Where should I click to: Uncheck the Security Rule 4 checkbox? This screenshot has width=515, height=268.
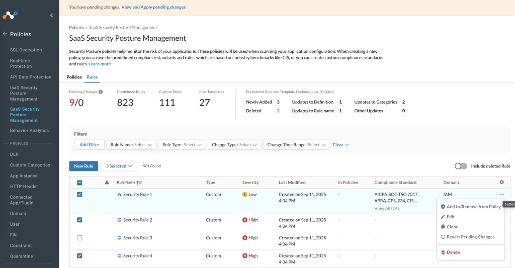pos(79,256)
